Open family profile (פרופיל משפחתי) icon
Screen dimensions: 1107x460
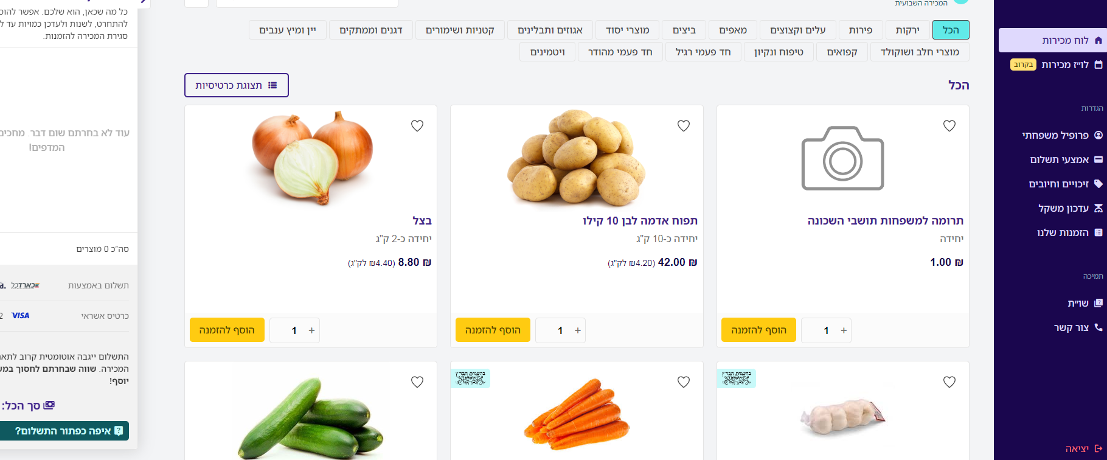[x=1098, y=135]
